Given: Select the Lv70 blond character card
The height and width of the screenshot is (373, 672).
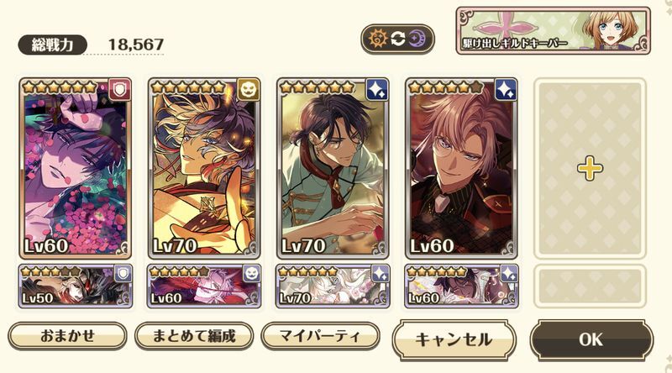Looking at the screenshot, I should 204,169.
